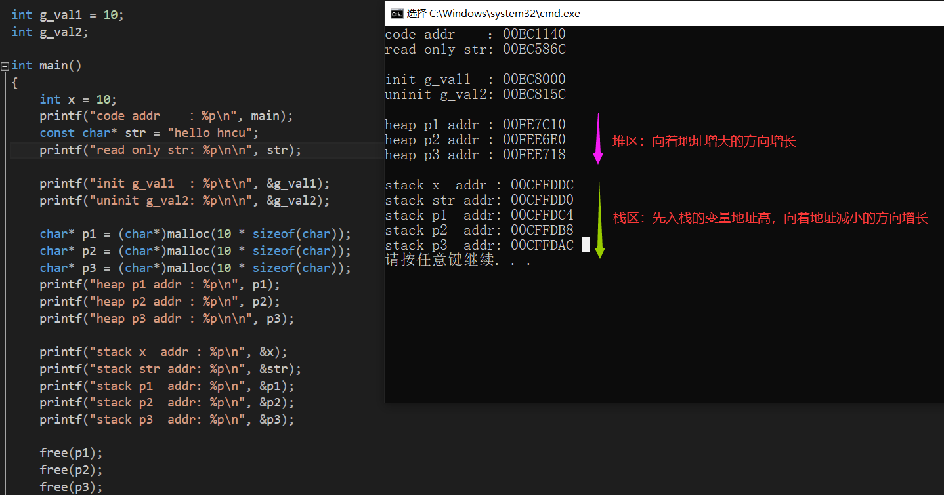
Task: Click printf "stack p2 addr" code line
Action: coord(167,403)
